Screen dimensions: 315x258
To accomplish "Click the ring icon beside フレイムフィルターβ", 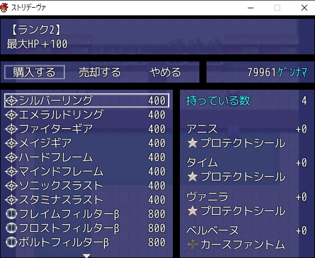I will 11,214.
